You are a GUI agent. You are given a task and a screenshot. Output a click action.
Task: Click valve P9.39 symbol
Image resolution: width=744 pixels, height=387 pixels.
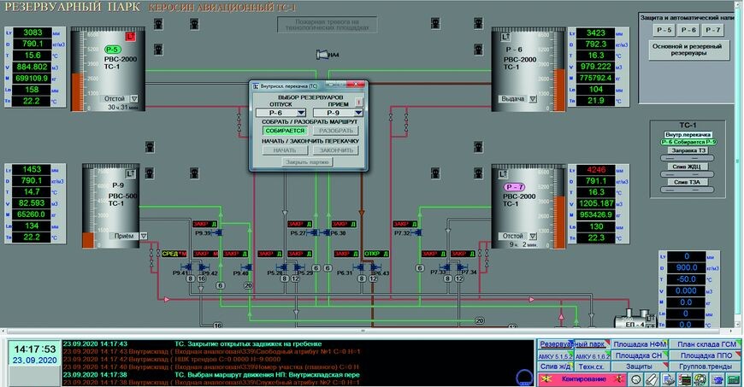pos(218,232)
